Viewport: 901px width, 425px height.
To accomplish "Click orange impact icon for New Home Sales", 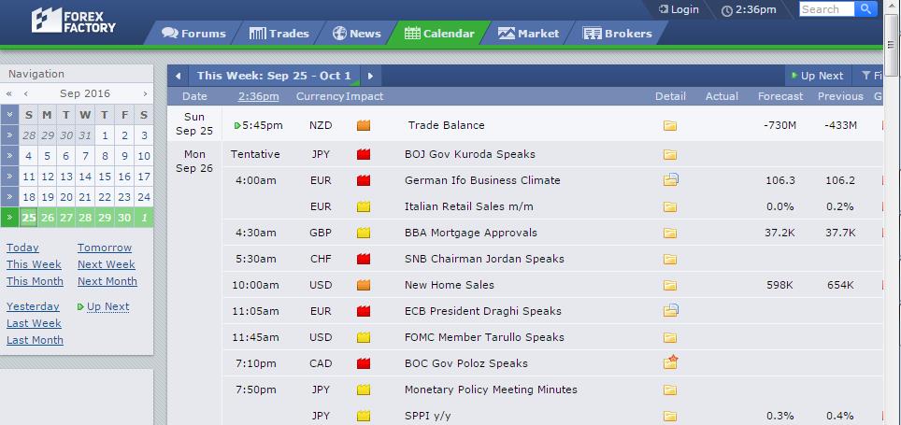I will click(364, 285).
